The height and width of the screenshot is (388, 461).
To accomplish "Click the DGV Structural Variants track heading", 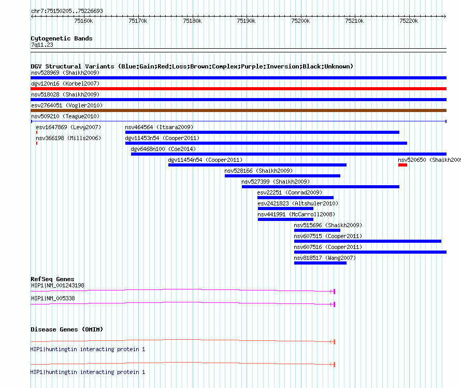I will click(192, 66).
